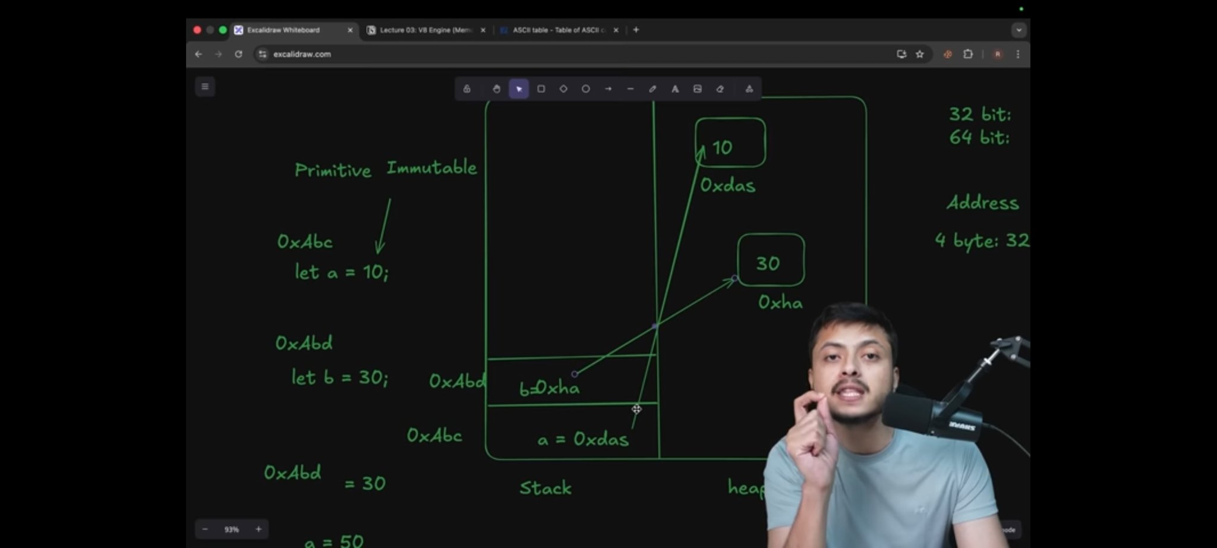Toggle the keep-tool-active lock in Excalidraw toolbar

pyautogui.click(x=467, y=89)
